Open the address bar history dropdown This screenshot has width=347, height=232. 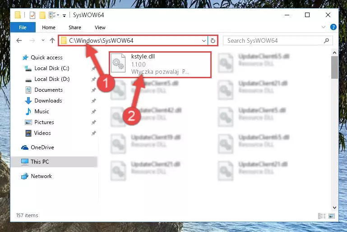click(204, 41)
